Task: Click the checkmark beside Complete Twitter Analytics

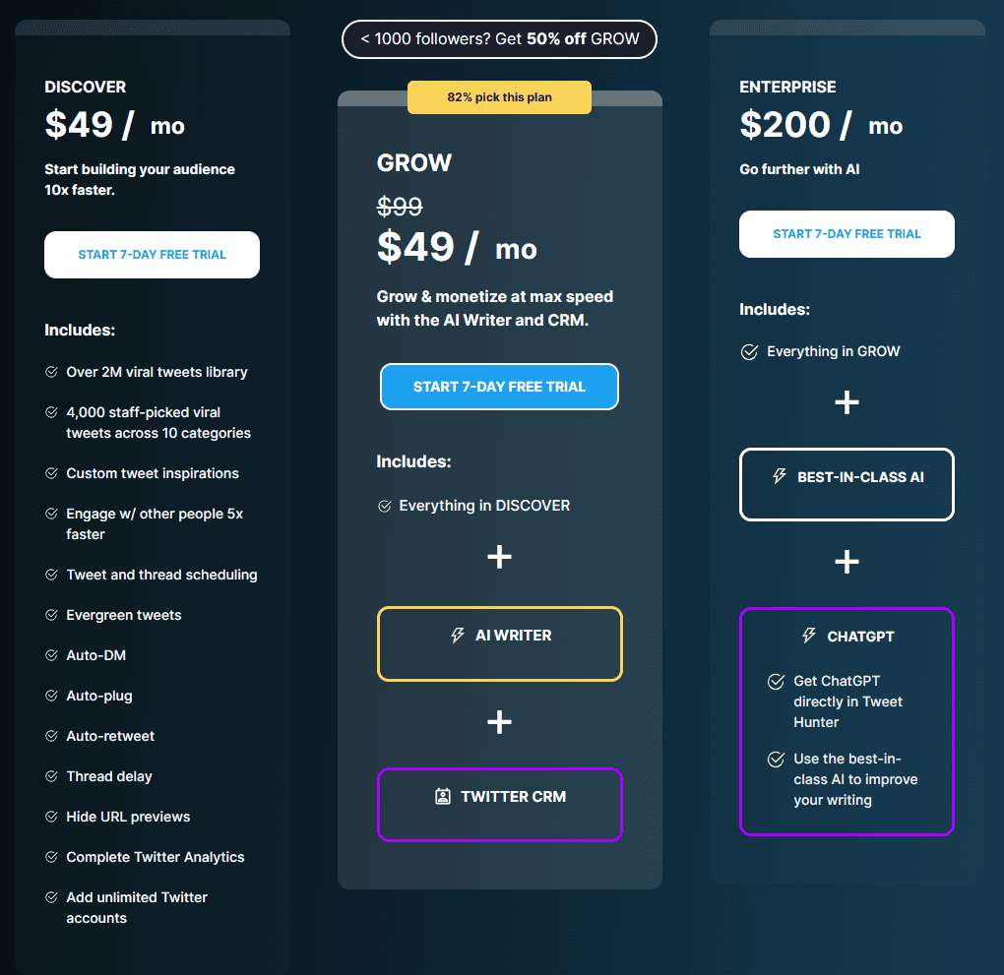Action: [x=51, y=856]
